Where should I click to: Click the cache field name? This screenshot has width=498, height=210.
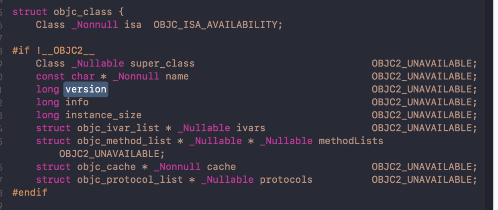pos(221,167)
